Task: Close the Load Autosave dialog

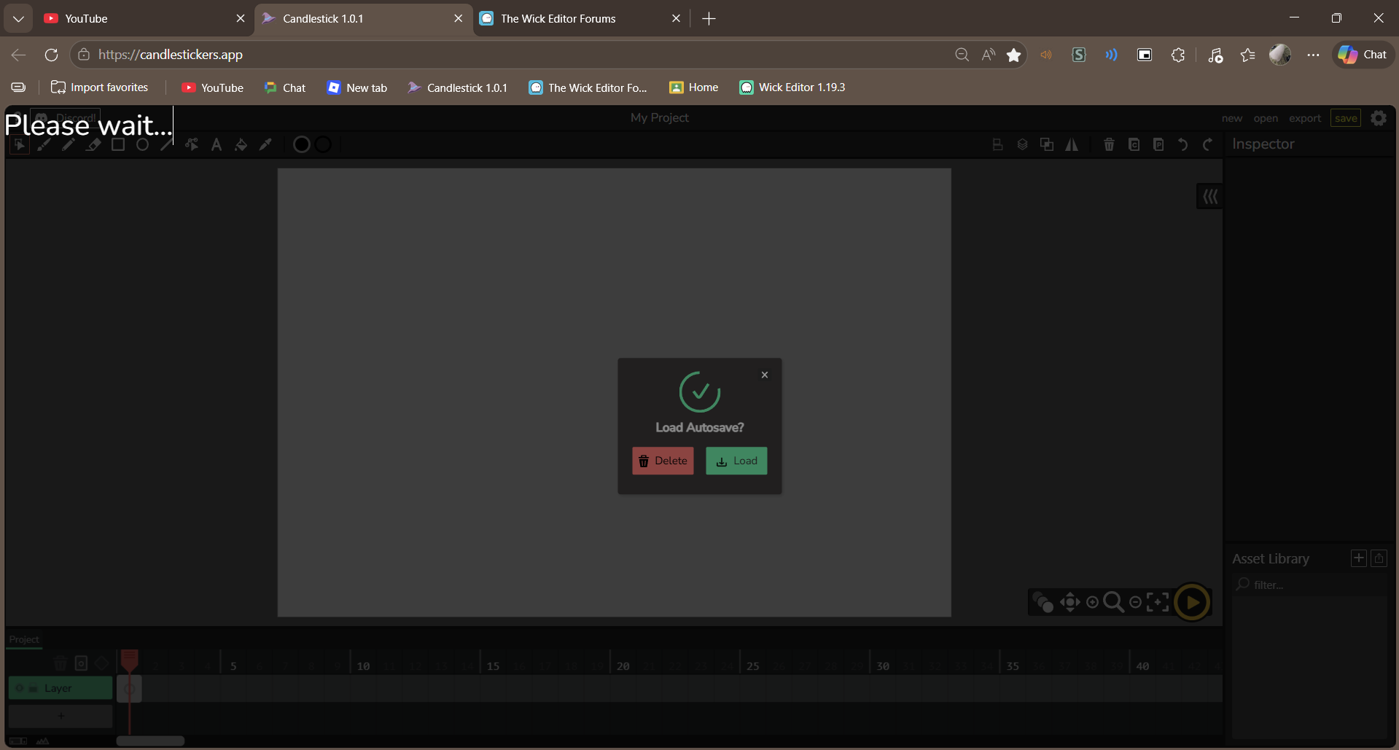Action: 764,375
